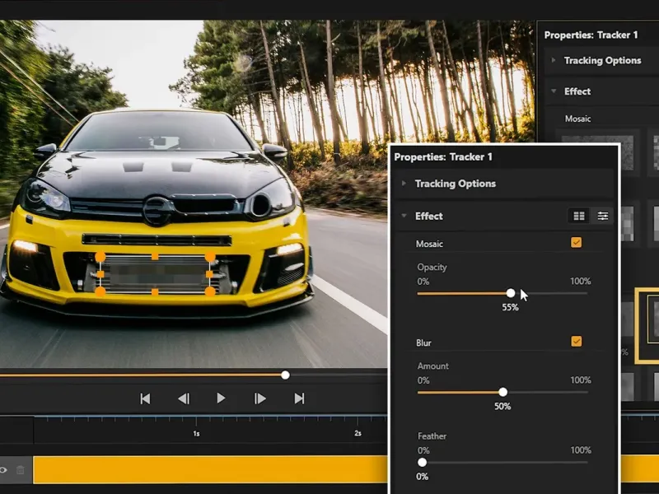Image resolution: width=659 pixels, height=494 pixels.
Task: Disable the Blur effect checkbox
Action: (577, 342)
